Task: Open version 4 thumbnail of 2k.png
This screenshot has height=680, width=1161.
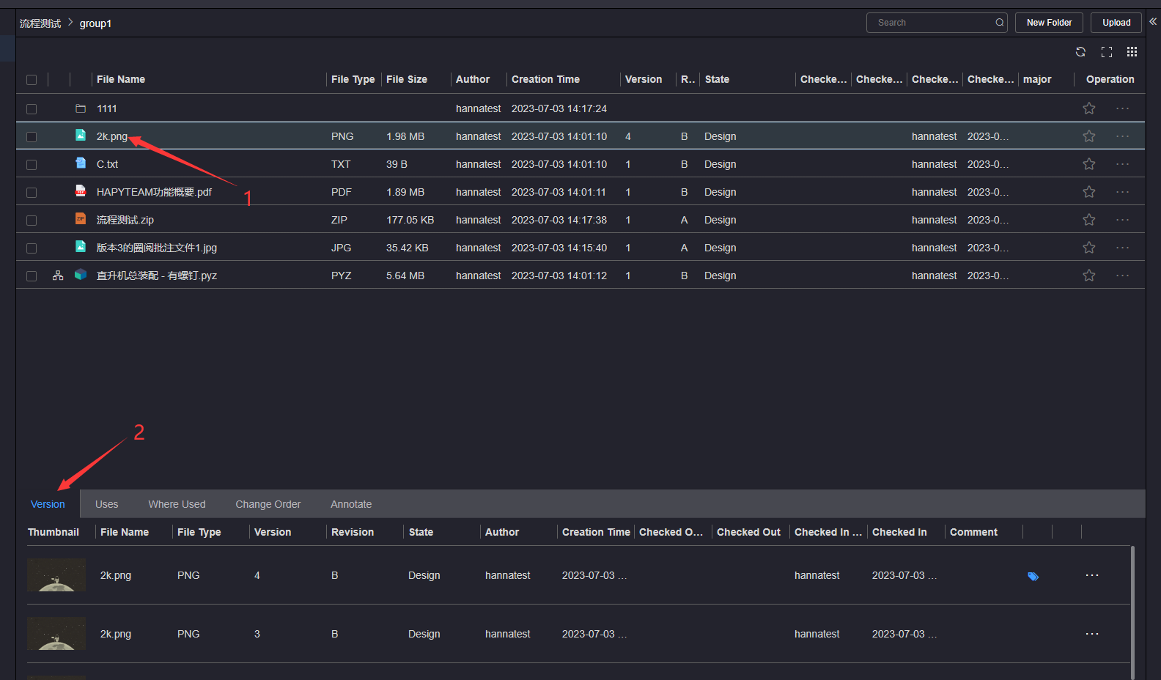Action: tap(56, 575)
